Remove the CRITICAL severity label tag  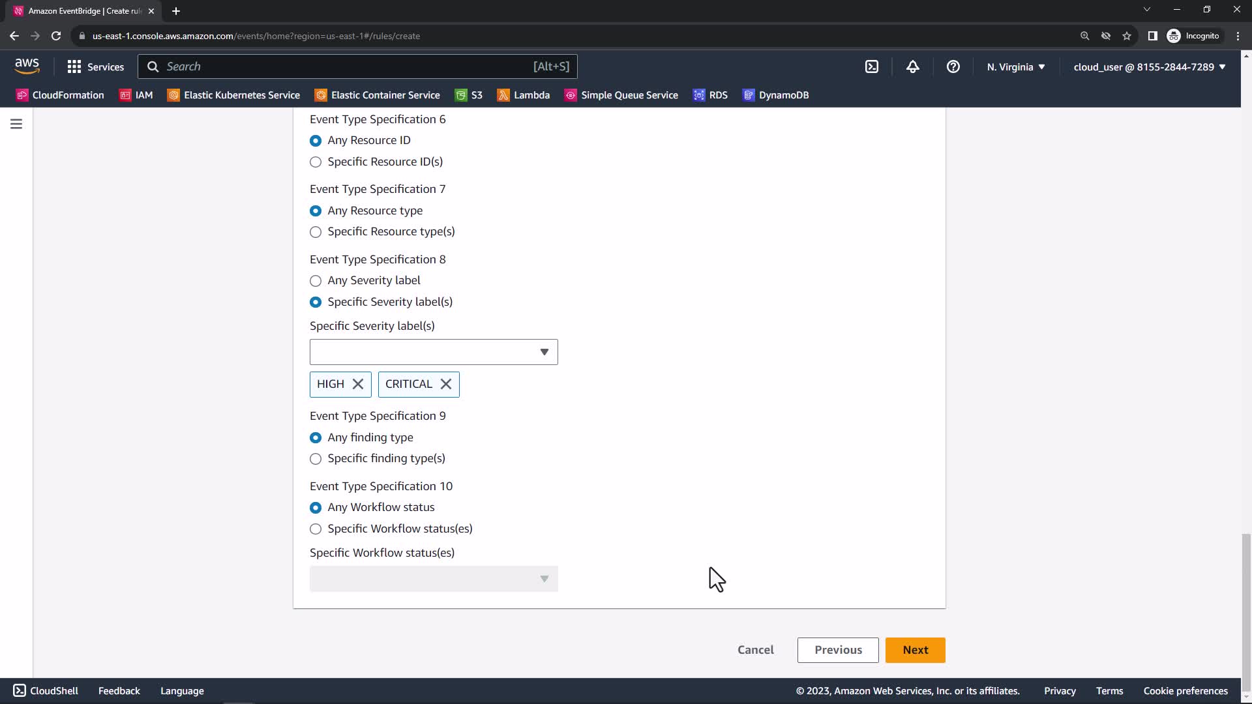pyautogui.click(x=446, y=384)
